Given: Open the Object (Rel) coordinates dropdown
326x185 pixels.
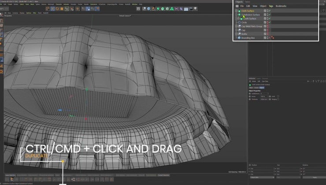Looking at the screenshot, I should [x=263, y=178].
